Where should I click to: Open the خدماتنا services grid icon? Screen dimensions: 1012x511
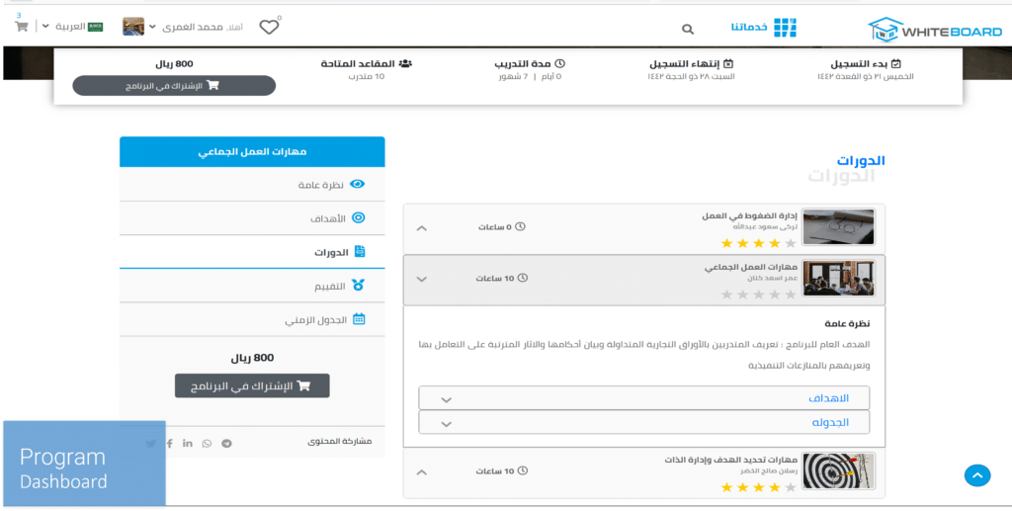[785, 28]
